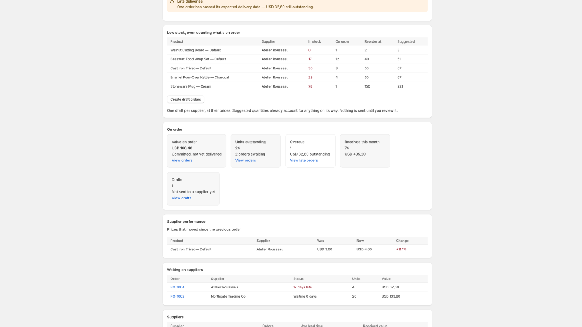
Task: Click the Units column header in Waiting on suppliers
Action: [x=356, y=279]
